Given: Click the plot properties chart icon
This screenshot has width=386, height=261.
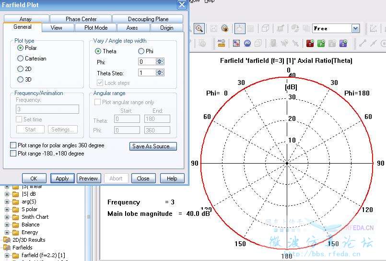Looking at the screenshot, I should pos(373,29).
